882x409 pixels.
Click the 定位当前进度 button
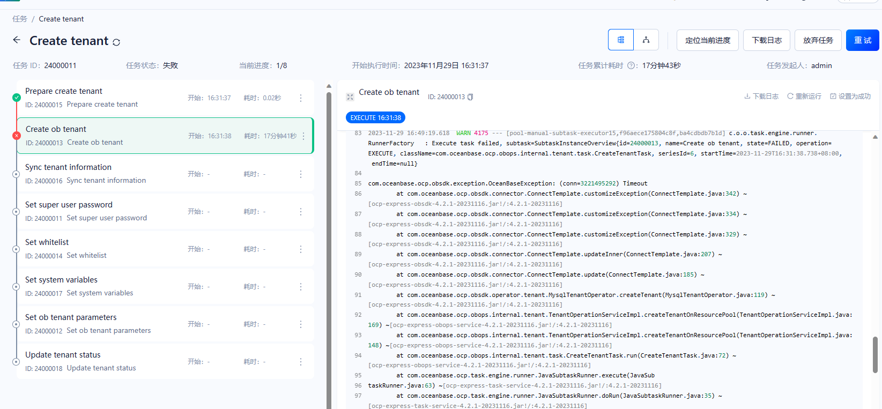pos(708,40)
